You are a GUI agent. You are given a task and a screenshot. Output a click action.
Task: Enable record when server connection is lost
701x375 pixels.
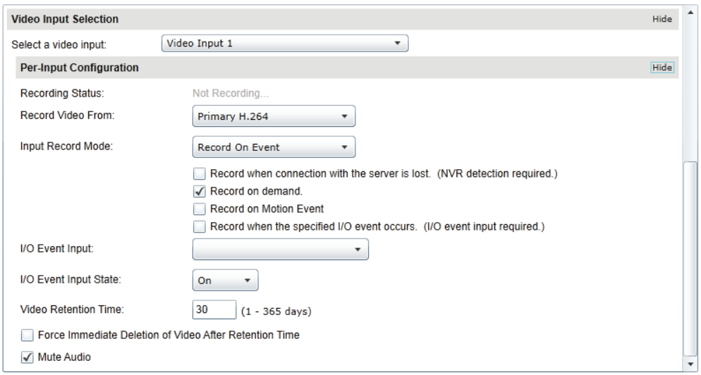click(x=199, y=173)
